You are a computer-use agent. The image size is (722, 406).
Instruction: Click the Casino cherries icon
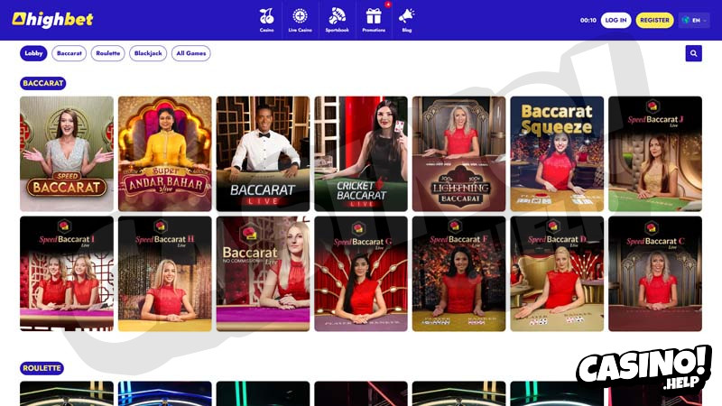pyautogui.click(x=266, y=16)
